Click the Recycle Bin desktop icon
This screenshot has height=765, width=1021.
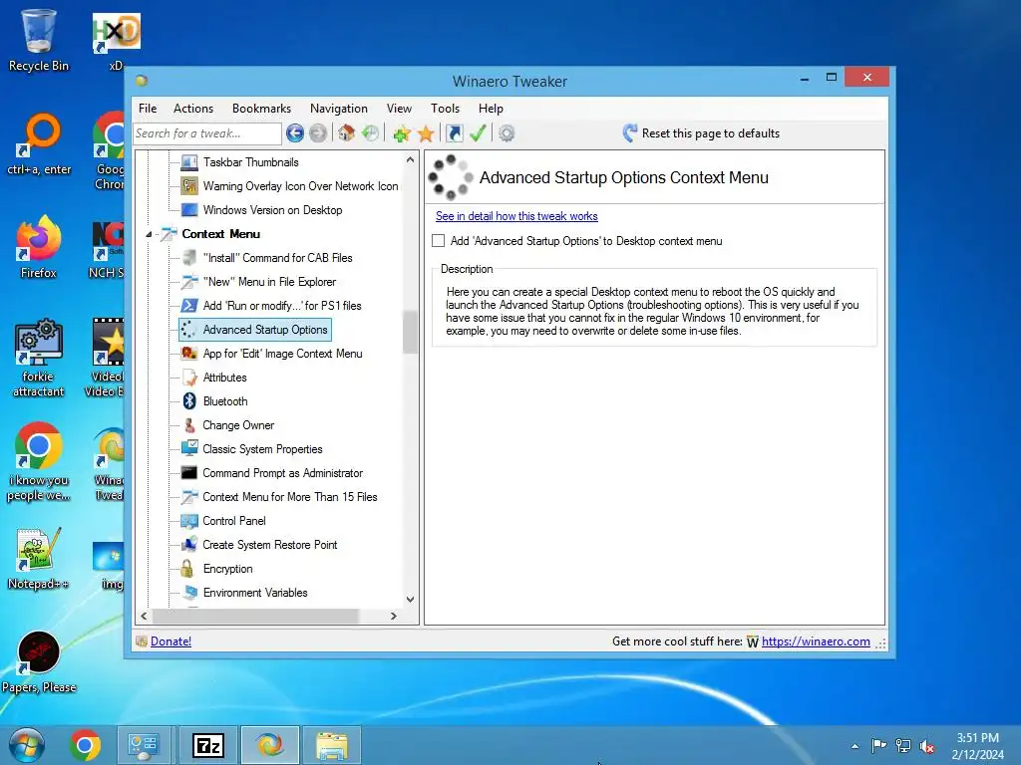pyautogui.click(x=39, y=40)
